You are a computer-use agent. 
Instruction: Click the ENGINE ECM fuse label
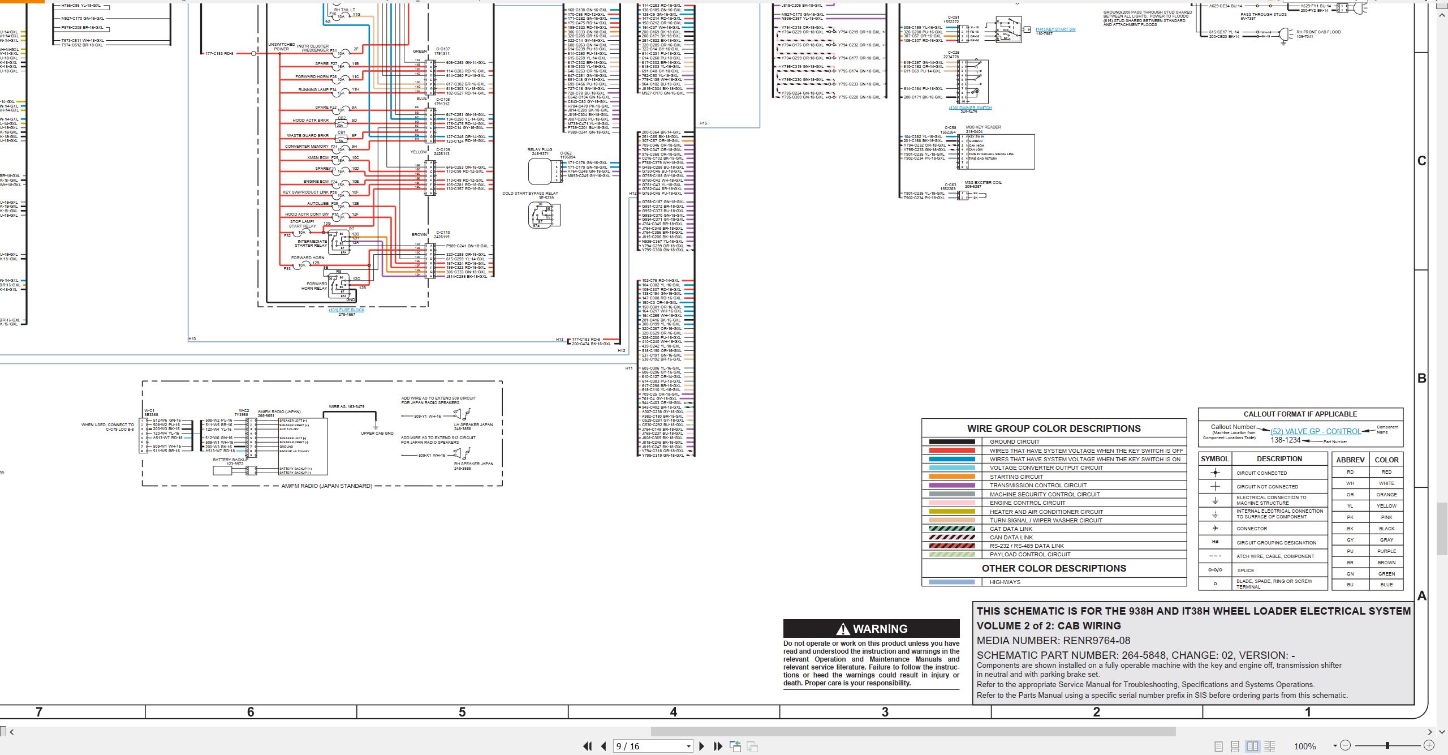(x=316, y=182)
